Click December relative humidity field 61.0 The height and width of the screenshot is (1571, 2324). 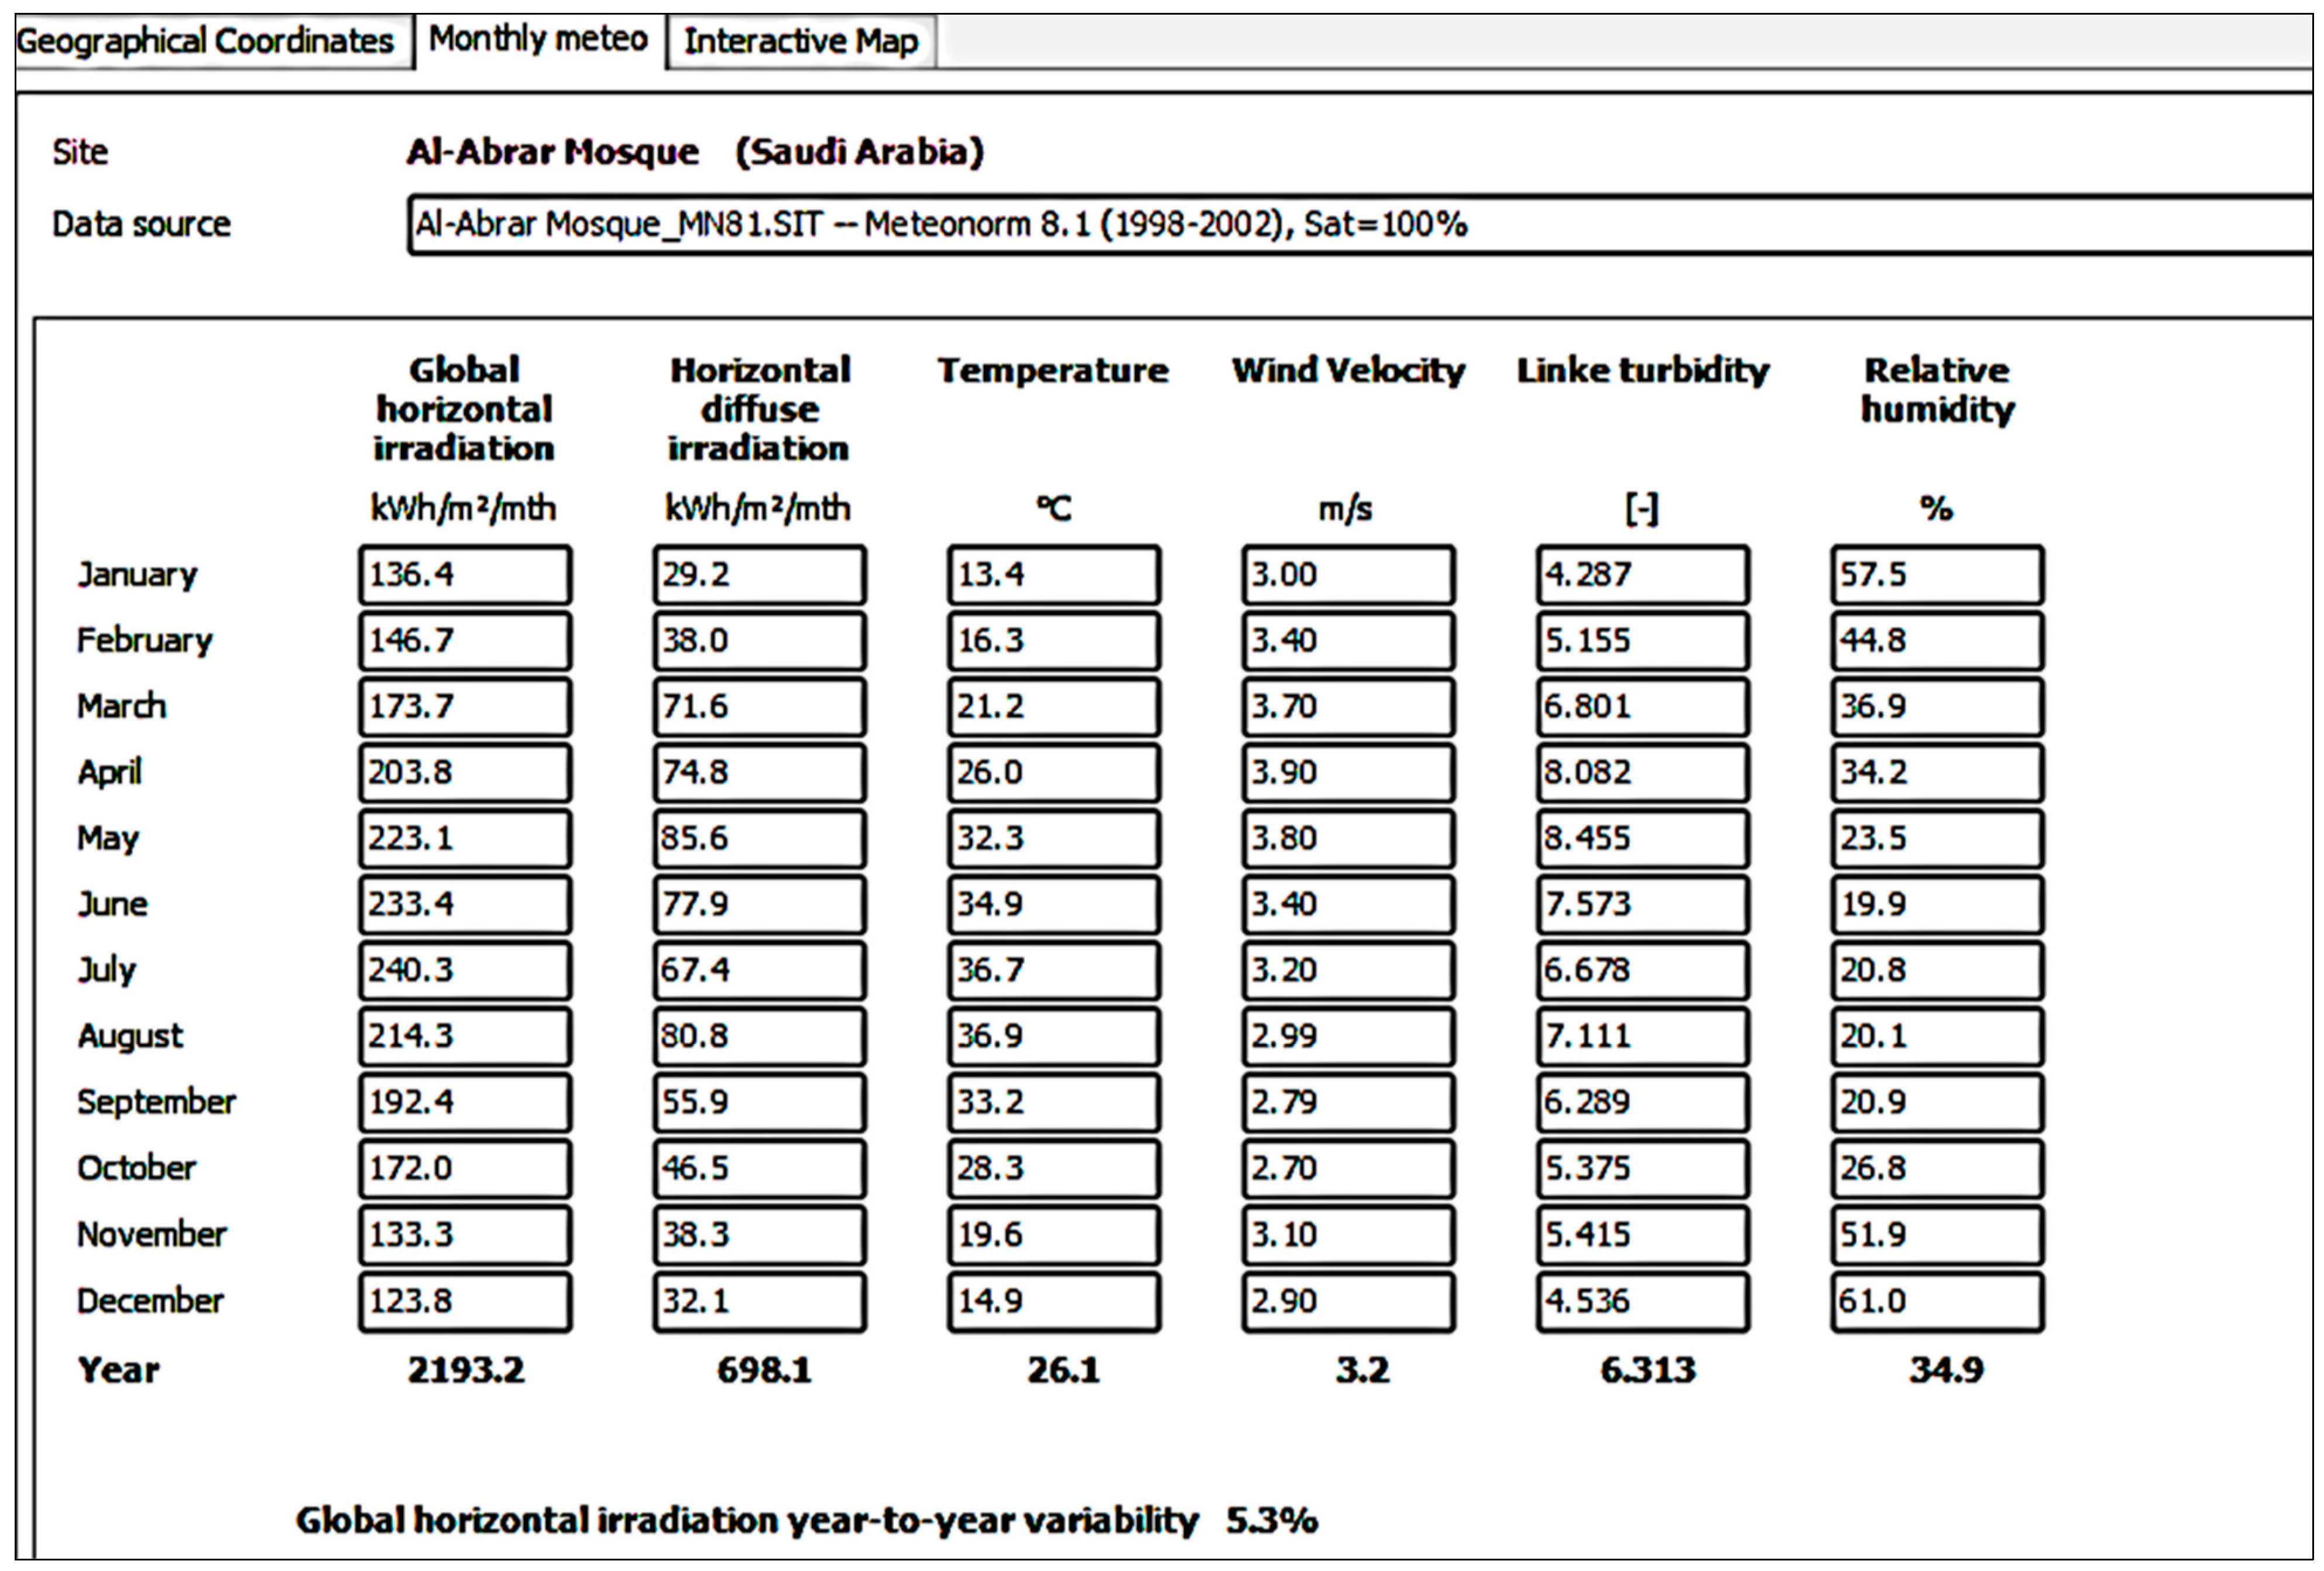click(1937, 1301)
